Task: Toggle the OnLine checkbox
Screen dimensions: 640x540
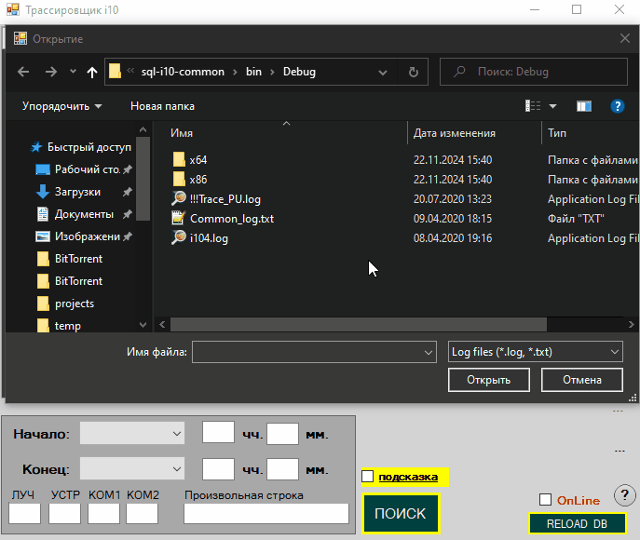Action: pos(545,500)
